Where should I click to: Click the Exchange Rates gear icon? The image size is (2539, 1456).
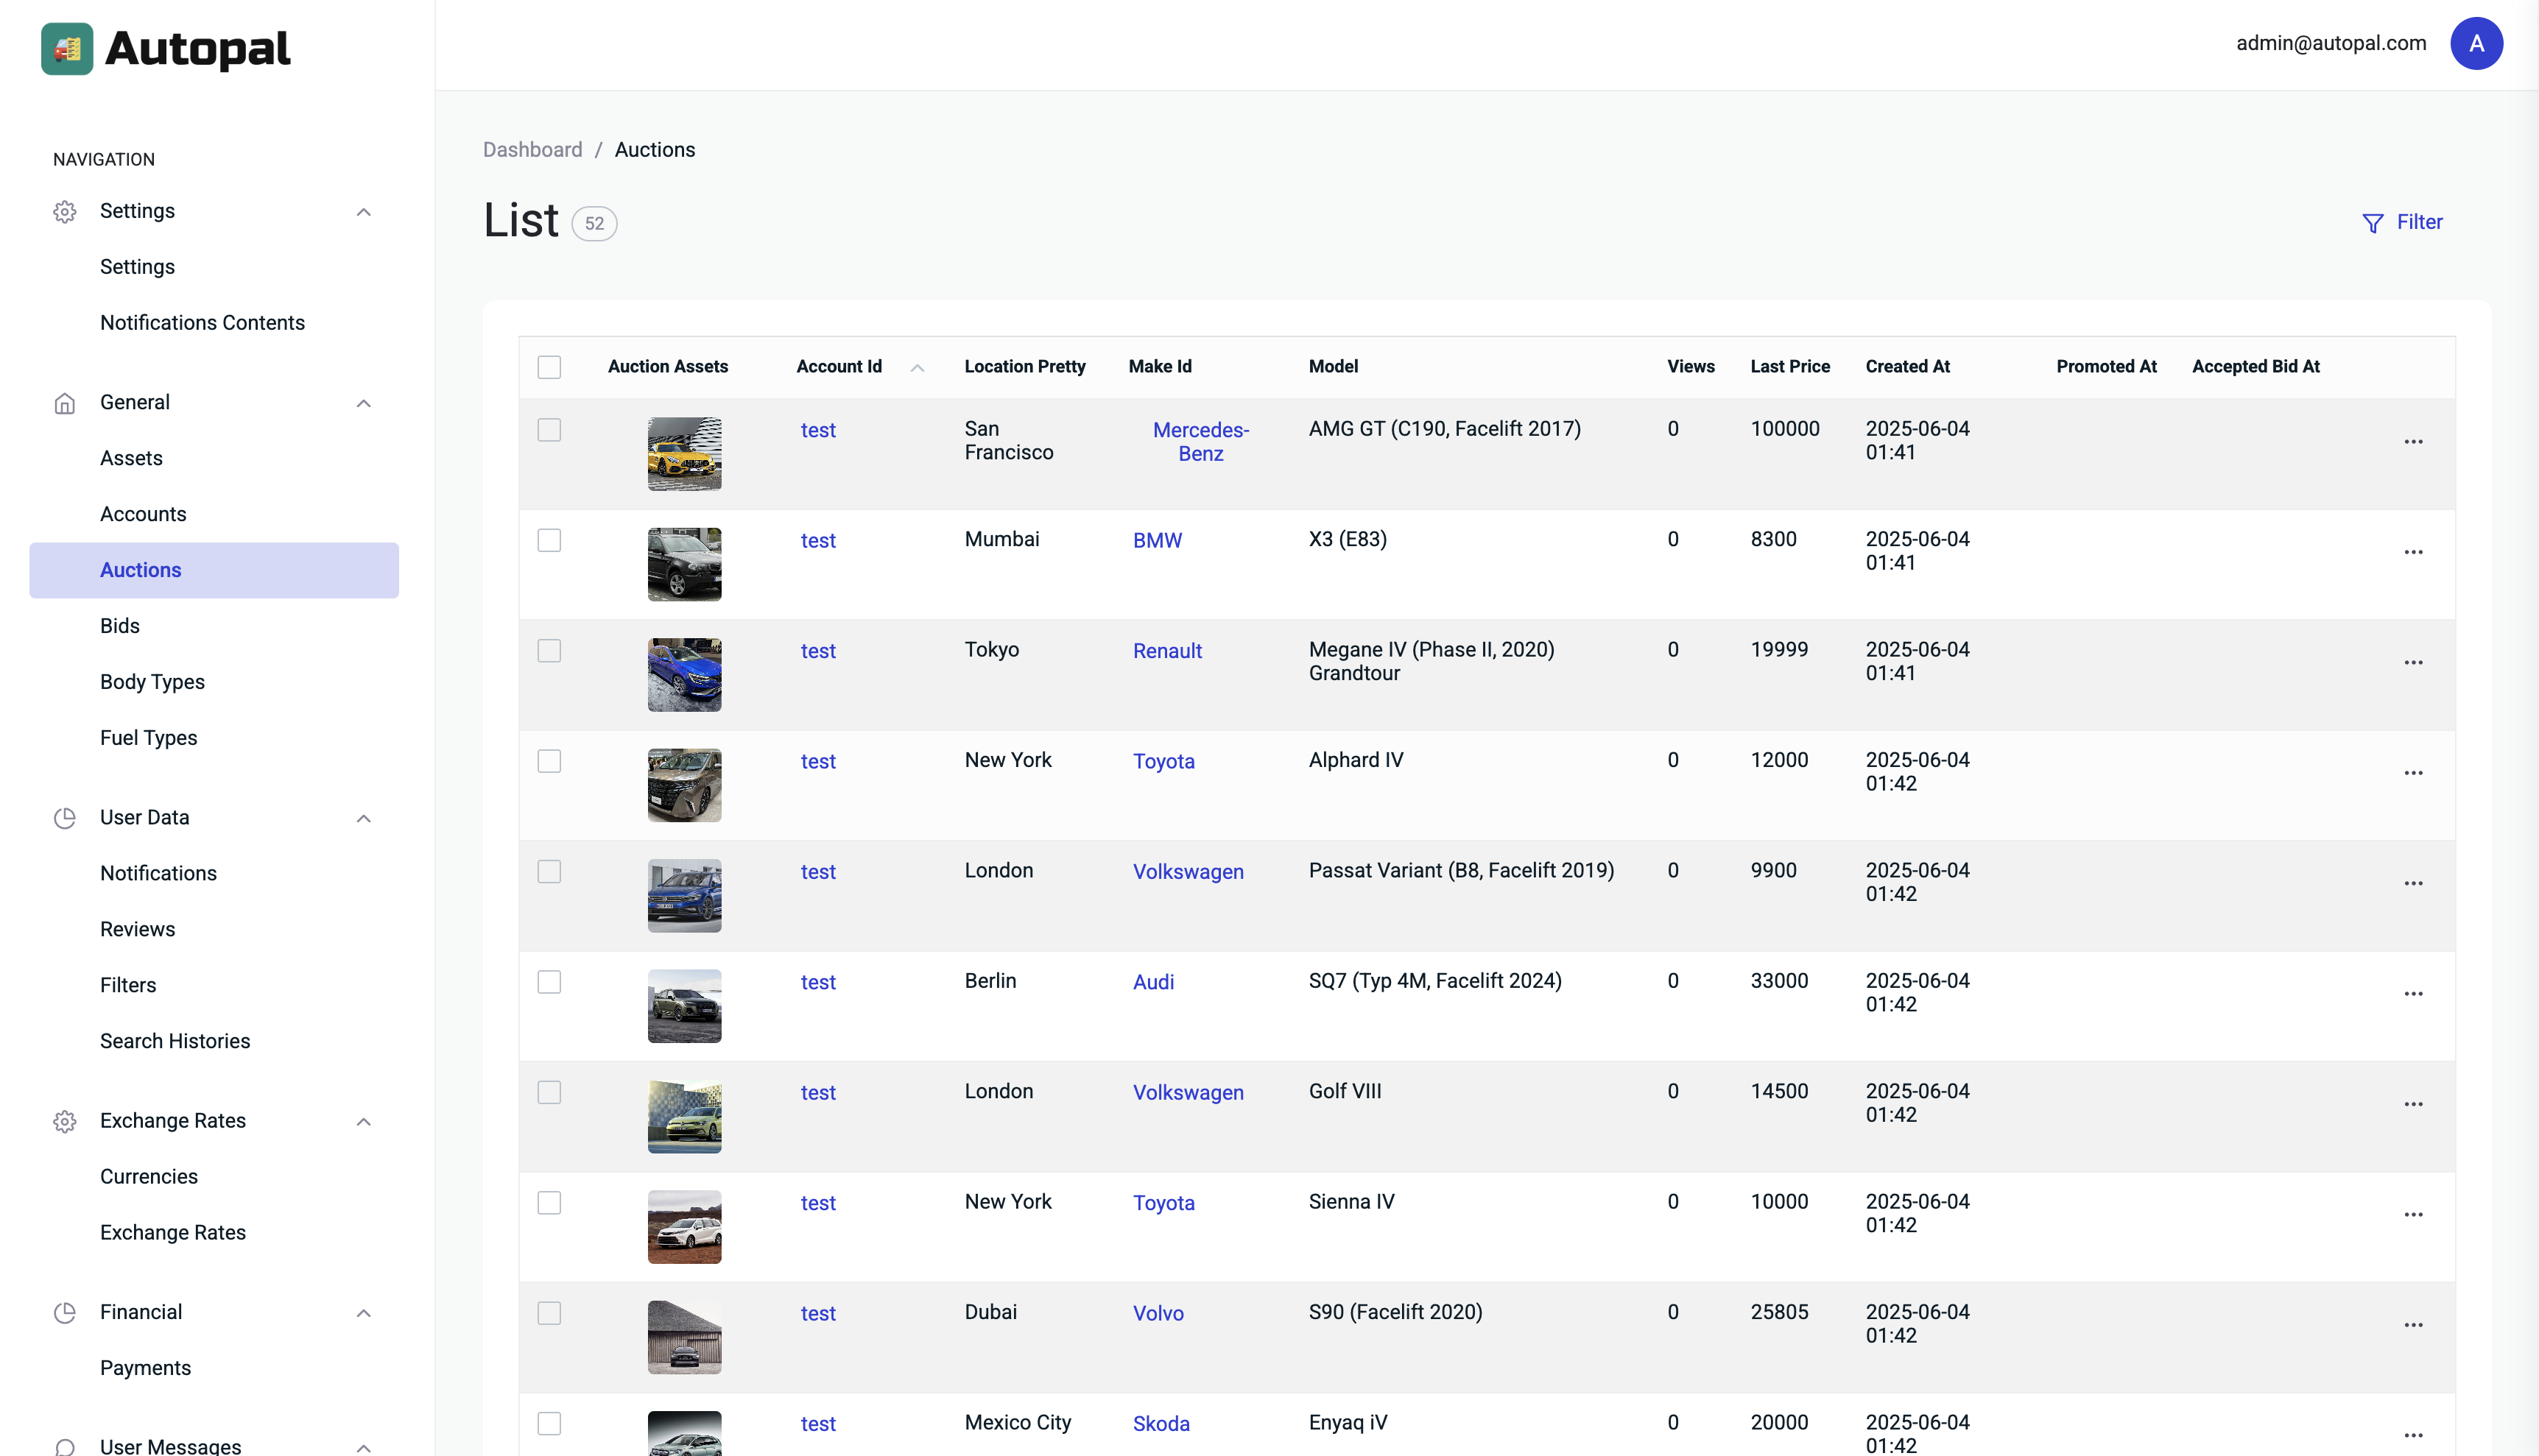pos(65,1121)
